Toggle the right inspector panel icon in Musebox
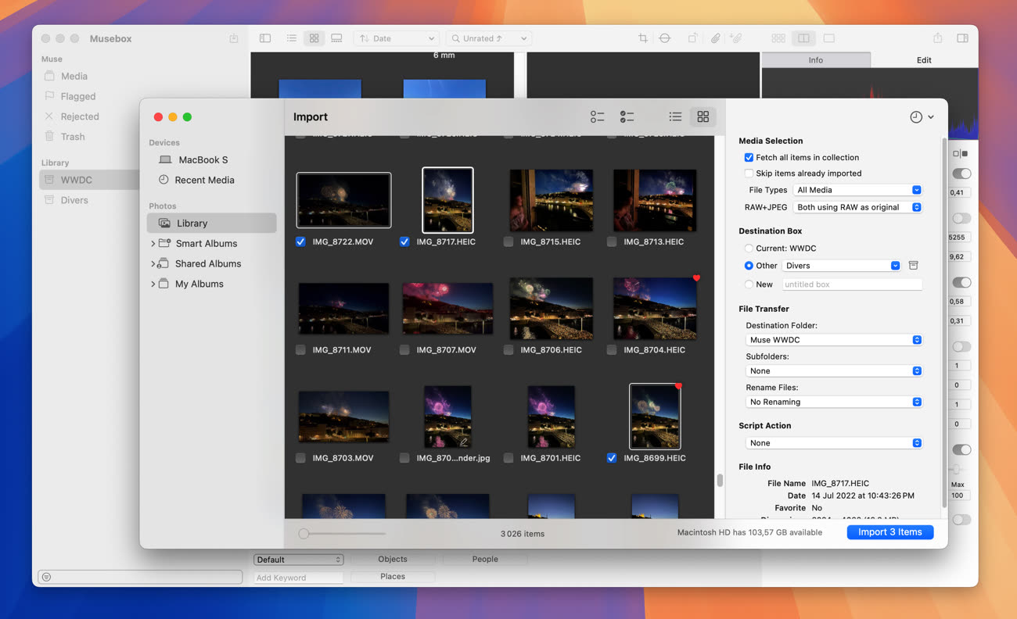1017x619 pixels. coord(962,38)
